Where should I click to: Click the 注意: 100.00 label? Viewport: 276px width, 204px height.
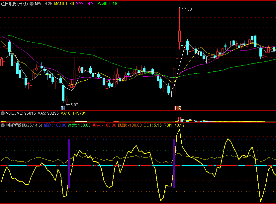79,125
